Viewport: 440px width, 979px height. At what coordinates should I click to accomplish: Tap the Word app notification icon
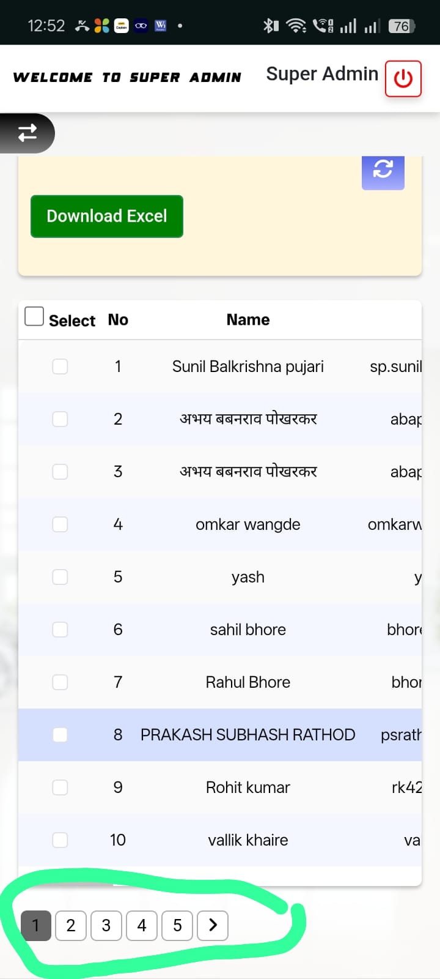point(161,26)
